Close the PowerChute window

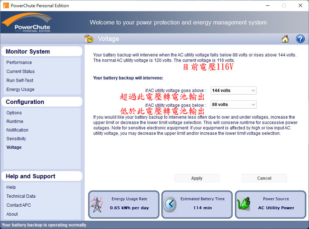pyautogui.click(x=300, y=5)
